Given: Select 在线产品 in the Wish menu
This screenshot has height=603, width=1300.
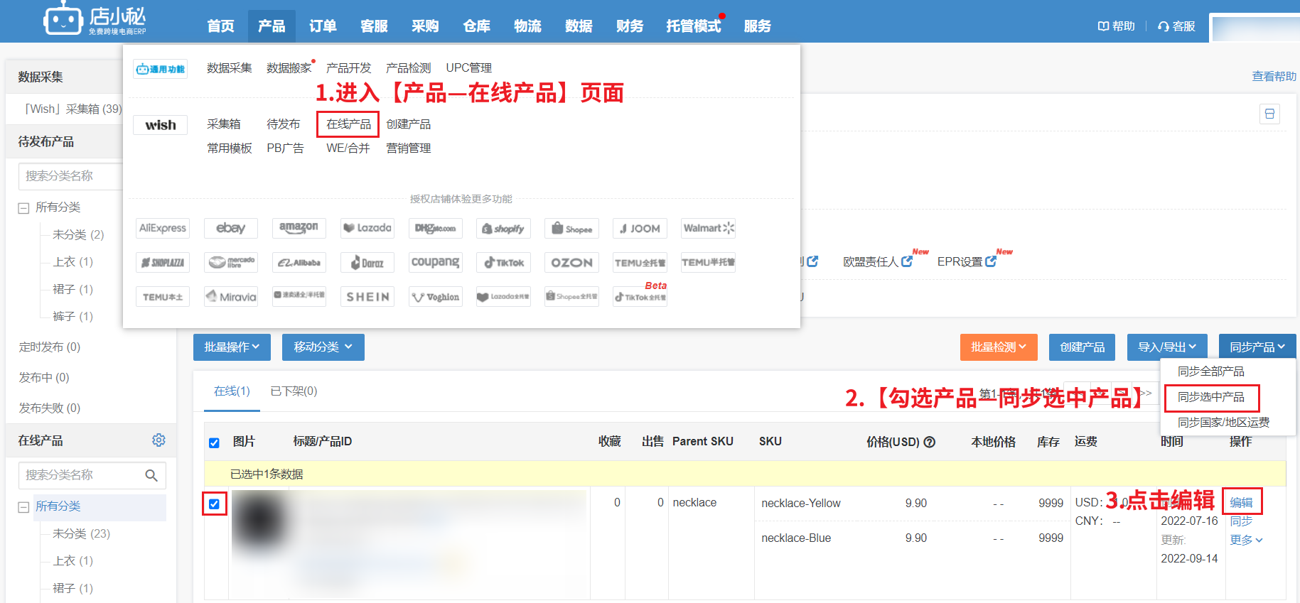Looking at the screenshot, I should [348, 124].
